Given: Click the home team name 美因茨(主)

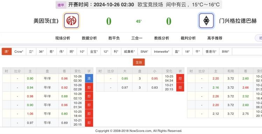Looking at the screenshot, I should pyautogui.click(x=46, y=21).
